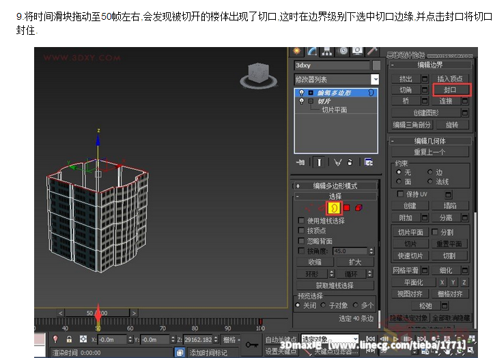
Task: Click the time slider at 50/100
Action: [97, 313]
